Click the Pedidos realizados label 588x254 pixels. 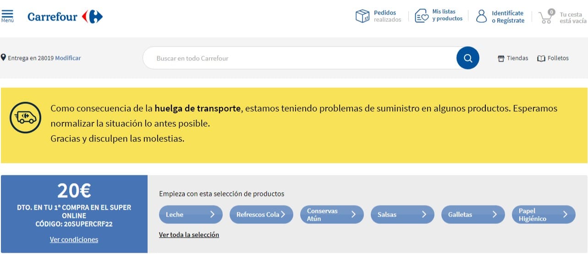click(x=387, y=16)
